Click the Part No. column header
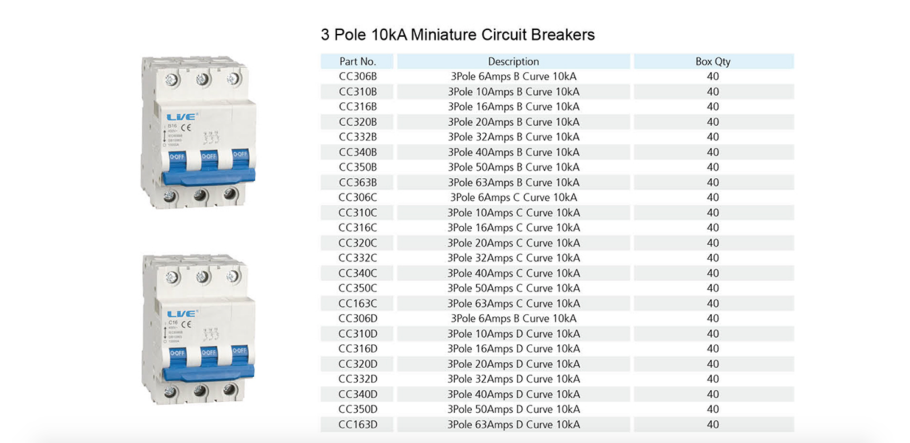Screen dimensions: 910x443 click(x=357, y=61)
